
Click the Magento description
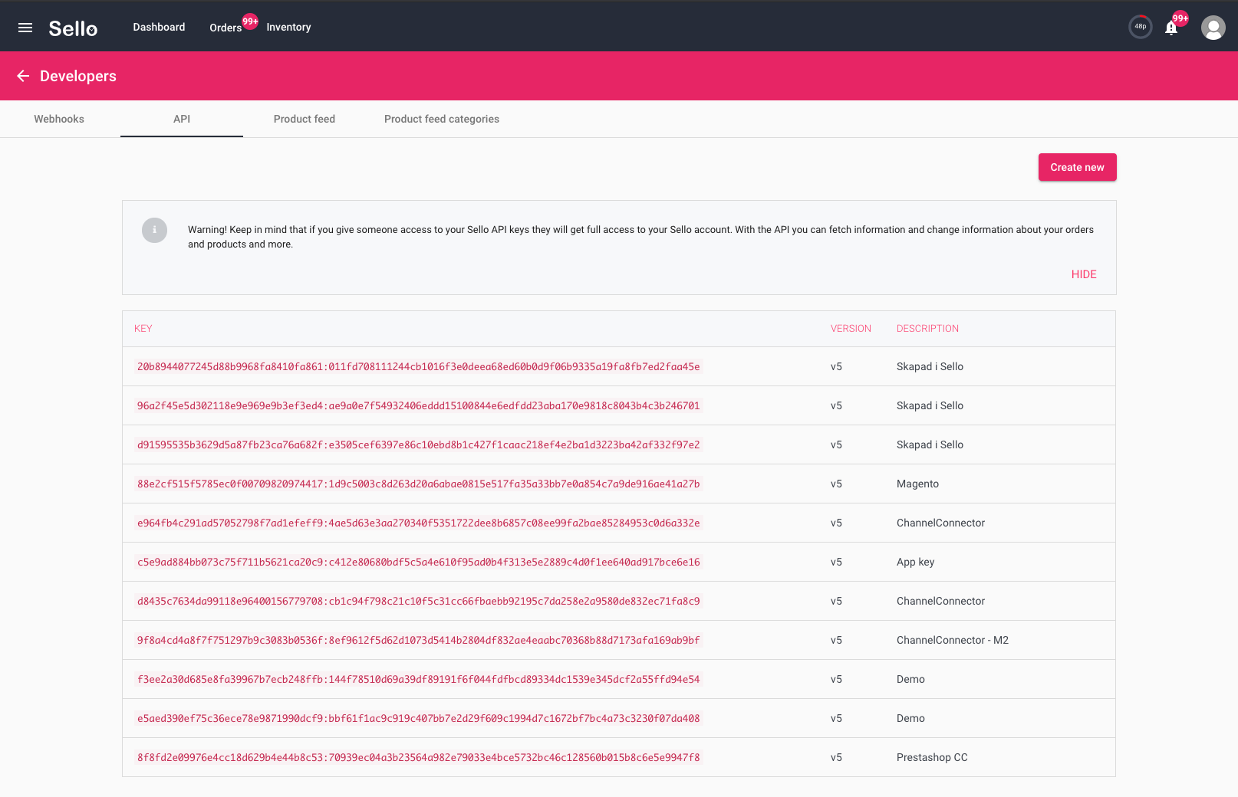[x=917, y=484]
